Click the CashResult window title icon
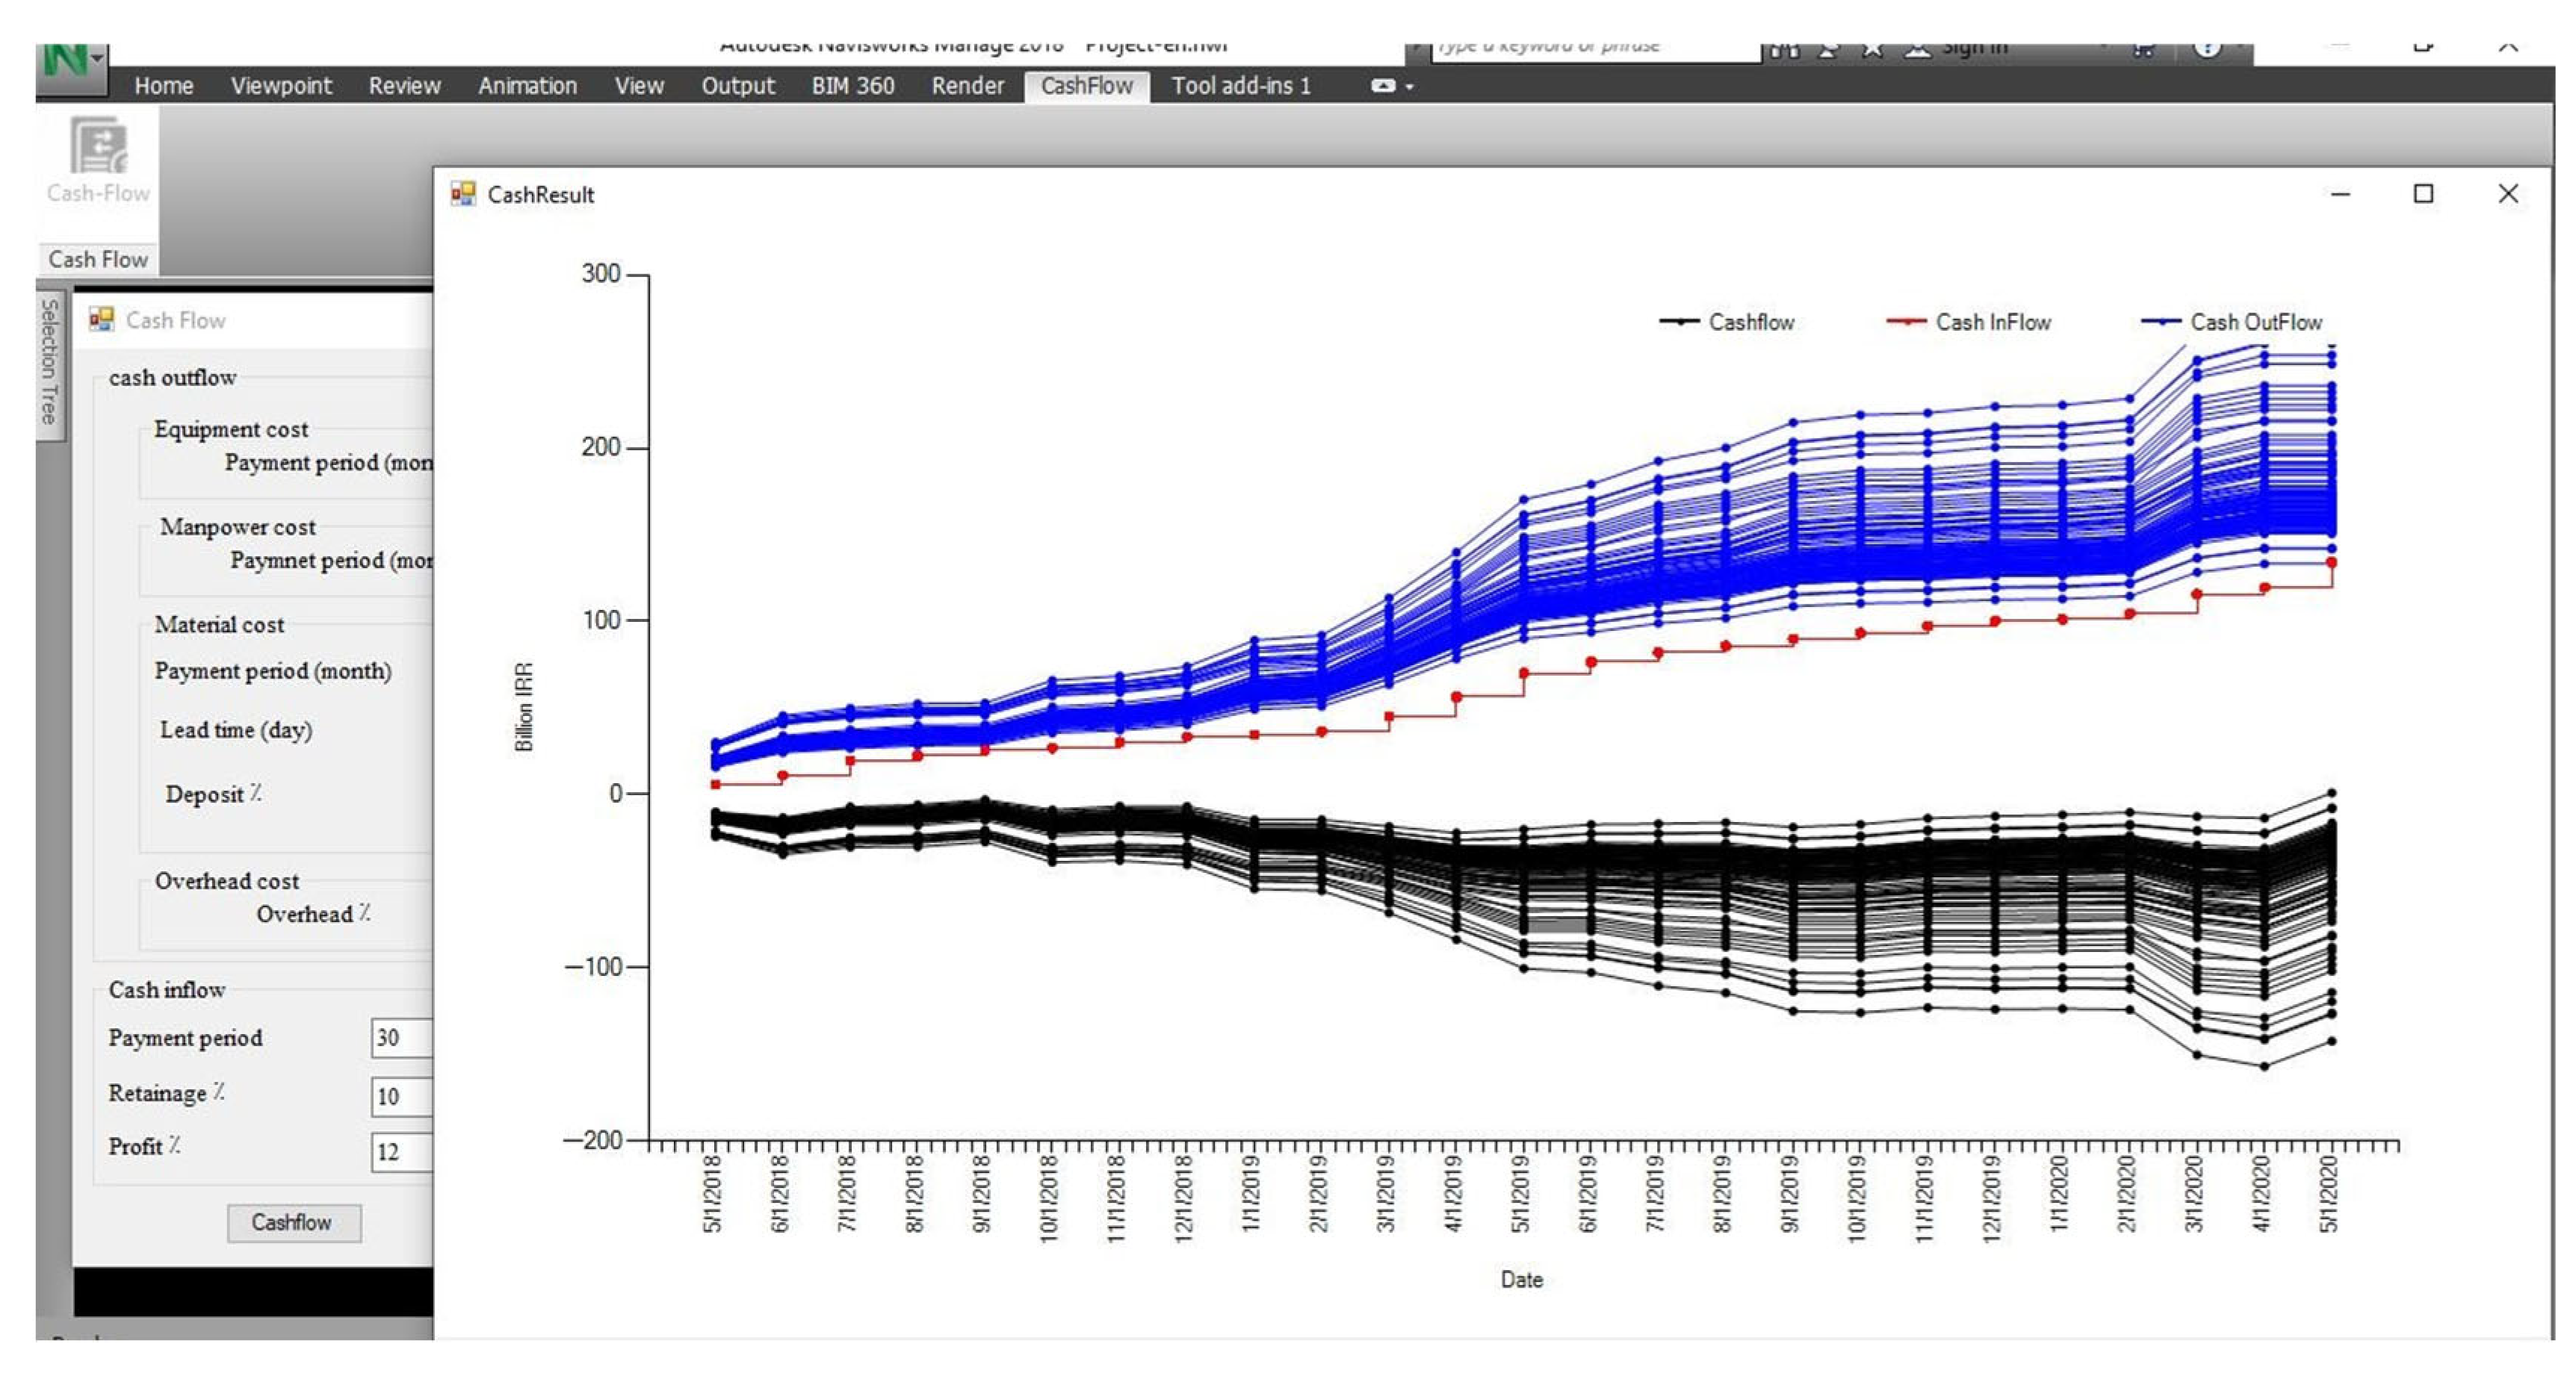Image resolution: width=2576 pixels, height=1385 pixels. click(x=463, y=194)
